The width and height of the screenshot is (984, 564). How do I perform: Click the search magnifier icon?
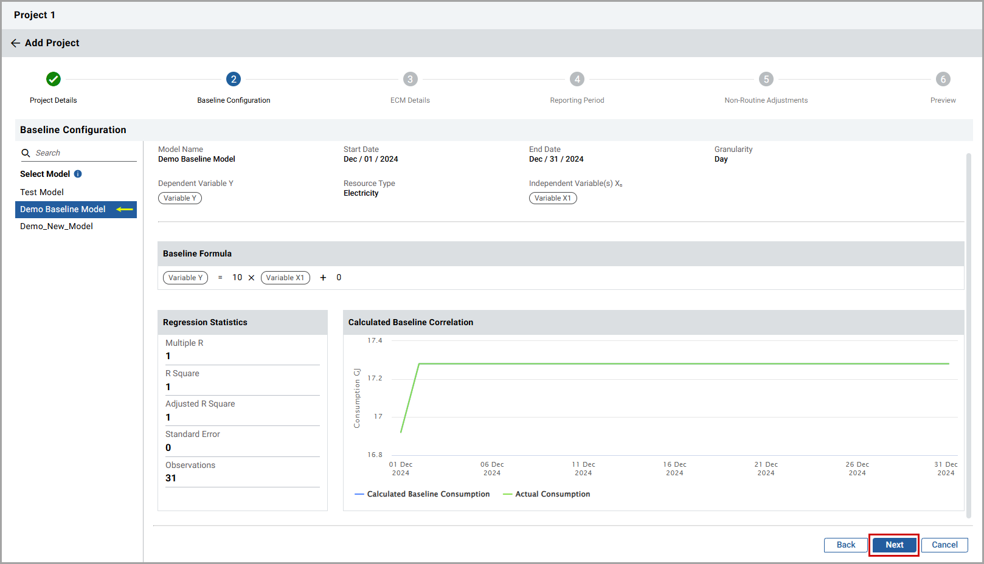(x=26, y=153)
